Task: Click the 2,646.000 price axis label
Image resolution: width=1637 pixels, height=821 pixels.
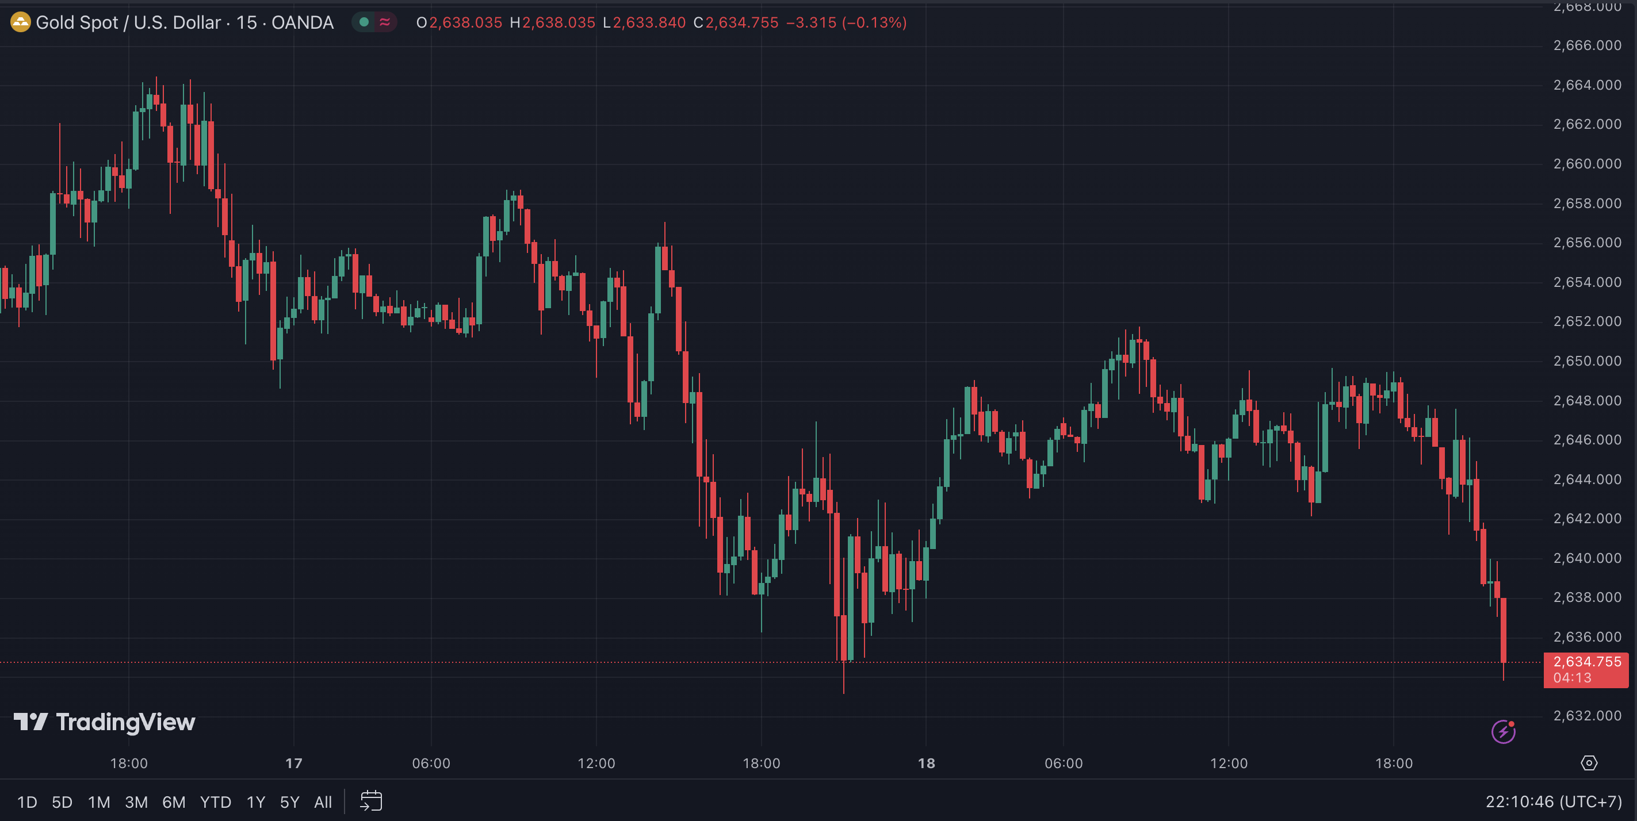Action: pos(1587,439)
